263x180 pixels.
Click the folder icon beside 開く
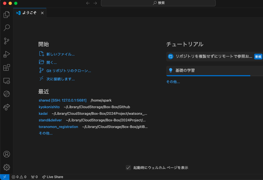[41, 62]
